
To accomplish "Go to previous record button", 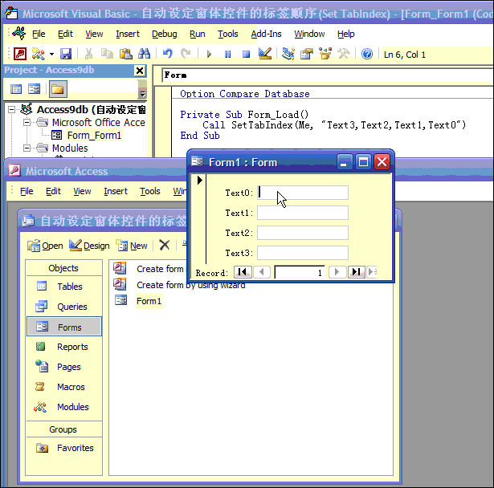I will (262, 272).
